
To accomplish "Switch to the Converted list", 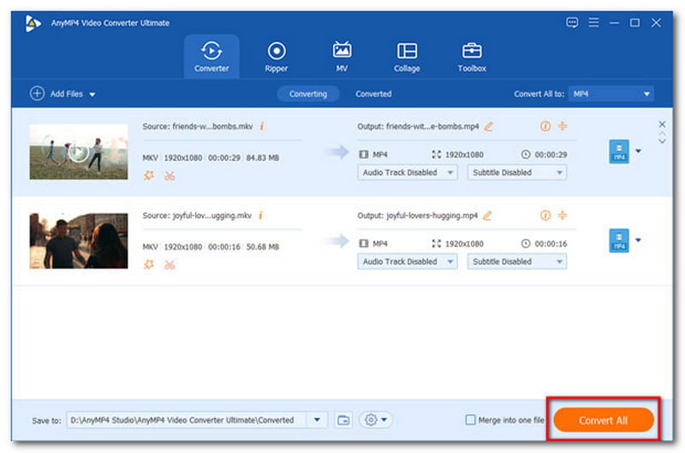I will point(373,94).
